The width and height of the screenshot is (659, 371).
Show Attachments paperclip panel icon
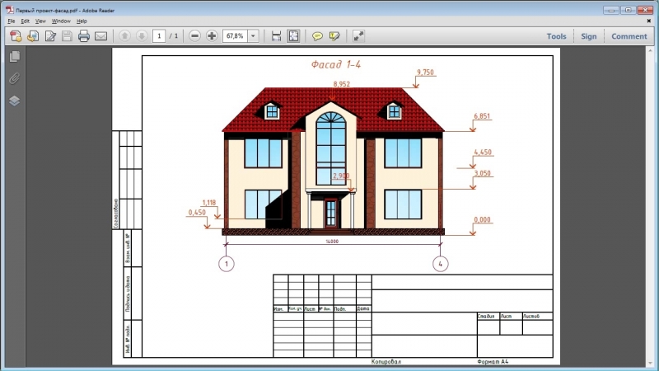[x=14, y=78]
